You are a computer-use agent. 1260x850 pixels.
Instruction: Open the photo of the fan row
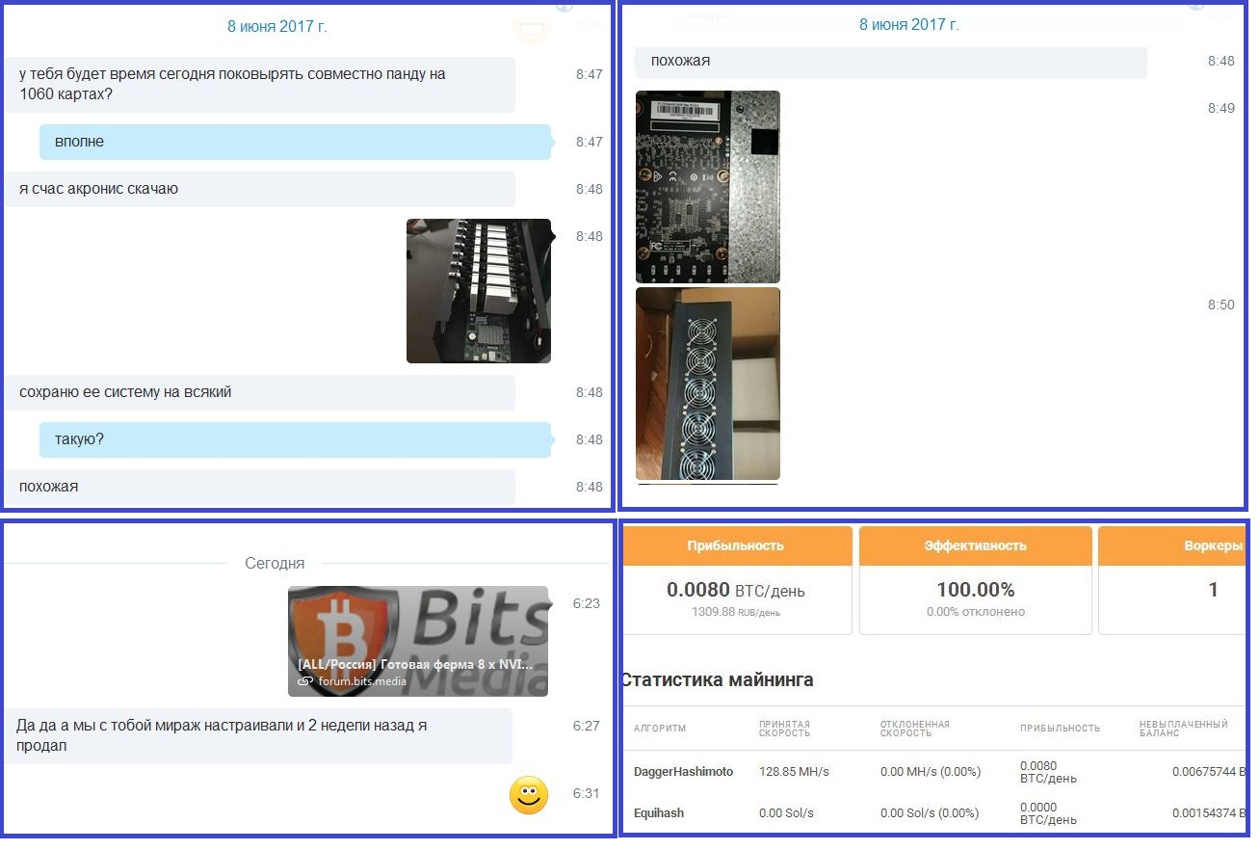coord(708,383)
